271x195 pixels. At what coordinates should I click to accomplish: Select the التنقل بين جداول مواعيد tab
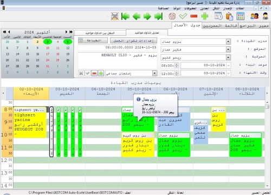tap(100, 33)
